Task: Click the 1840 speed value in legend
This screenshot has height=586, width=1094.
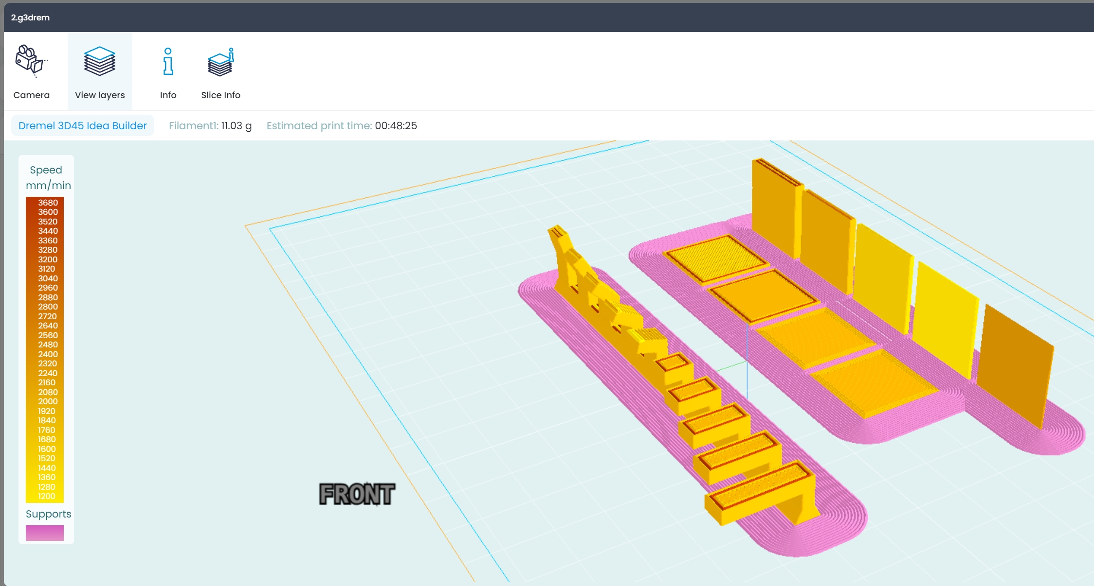Action: pos(47,420)
